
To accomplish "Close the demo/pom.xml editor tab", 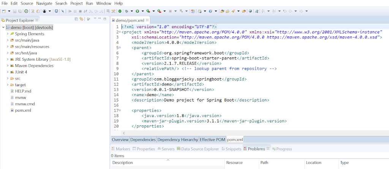I will tap(147, 20).
